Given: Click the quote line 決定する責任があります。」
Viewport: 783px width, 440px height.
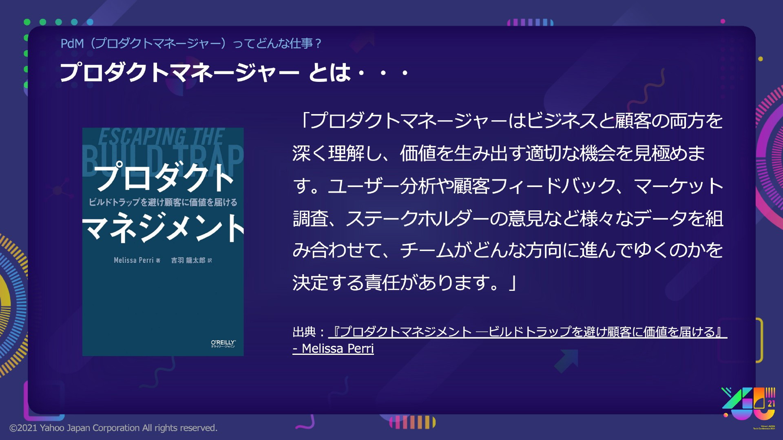Looking at the screenshot, I should [x=405, y=282].
